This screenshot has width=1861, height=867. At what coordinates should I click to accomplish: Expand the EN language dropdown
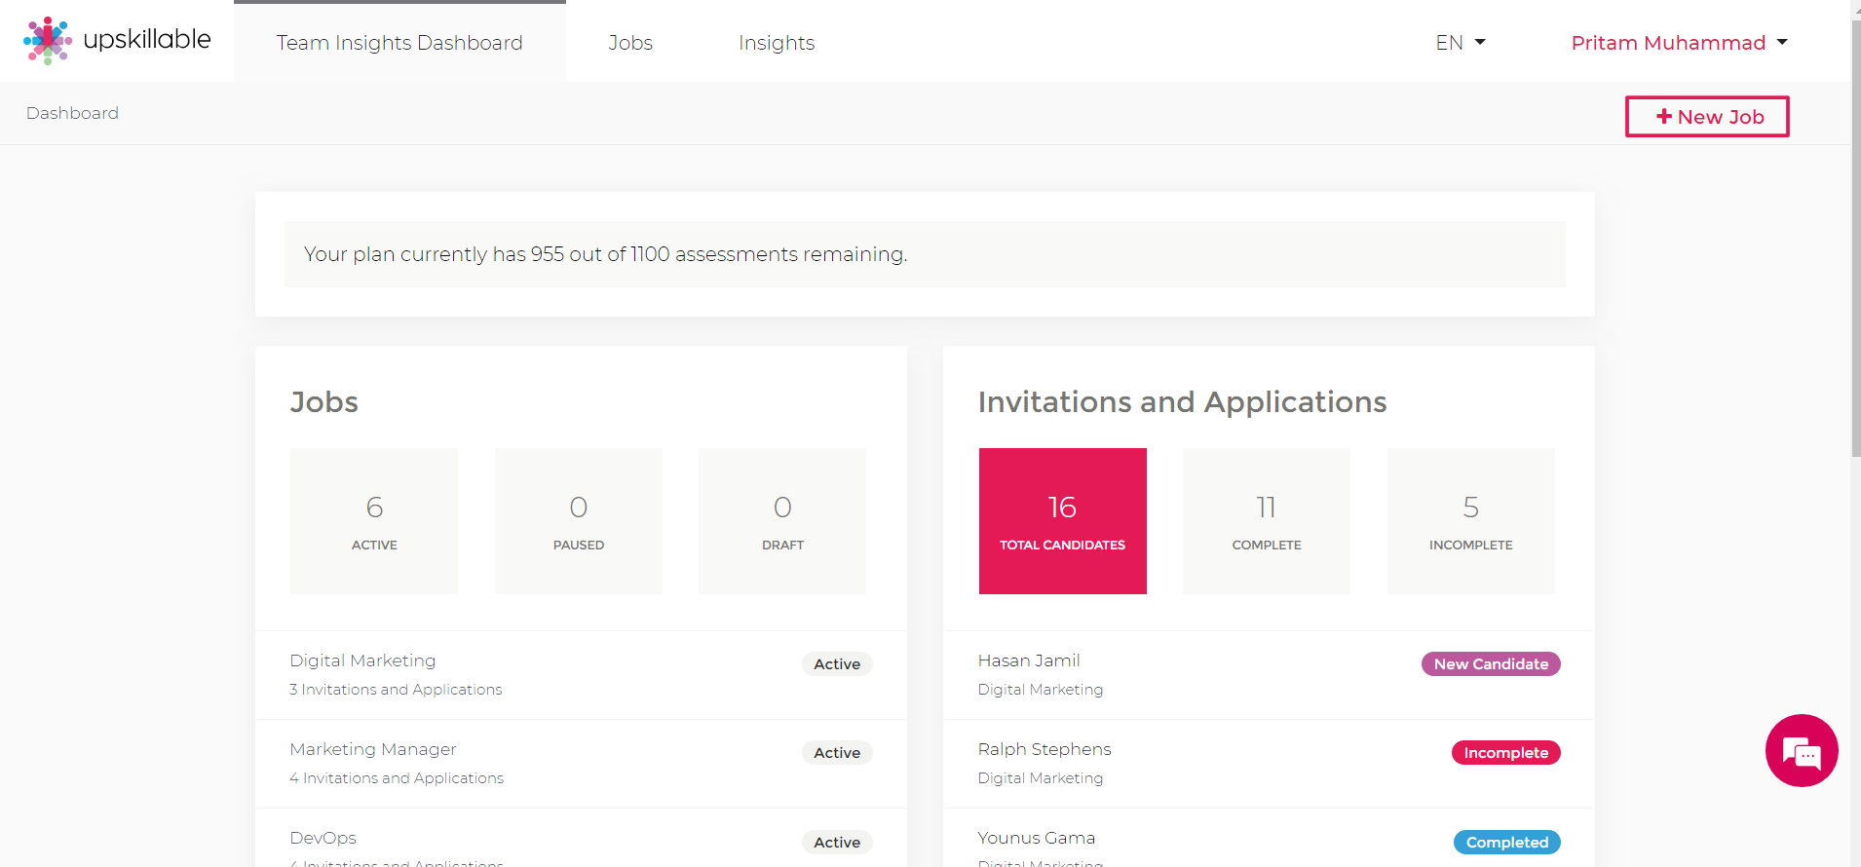1461,43
